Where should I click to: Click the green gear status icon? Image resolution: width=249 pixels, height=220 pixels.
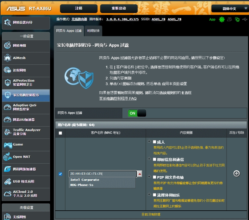click(x=222, y=20)
